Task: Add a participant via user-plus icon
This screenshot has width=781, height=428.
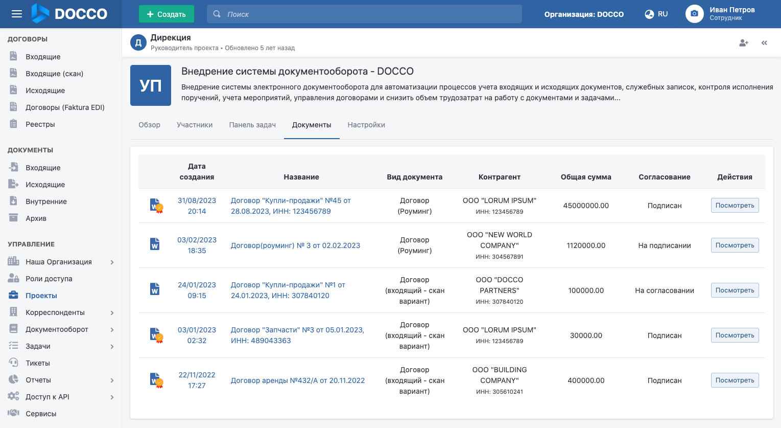Action: pos(744,43)
